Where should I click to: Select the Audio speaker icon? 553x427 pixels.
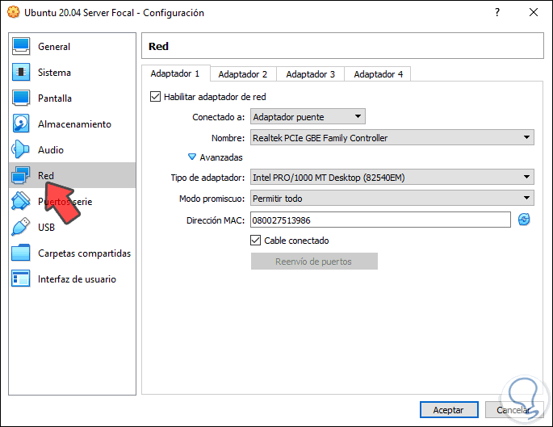[x=21, y=150]
